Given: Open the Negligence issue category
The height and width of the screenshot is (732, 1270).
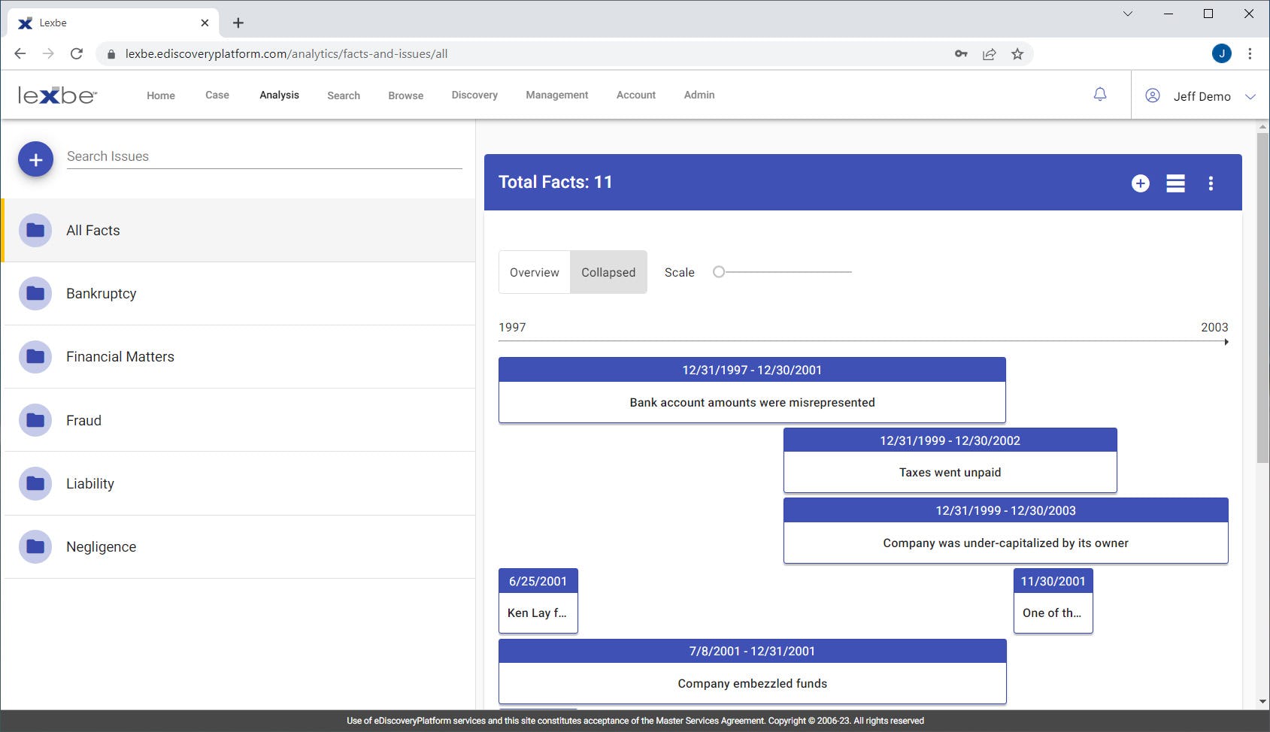Looking at the screenshot, I should [101, 546].
